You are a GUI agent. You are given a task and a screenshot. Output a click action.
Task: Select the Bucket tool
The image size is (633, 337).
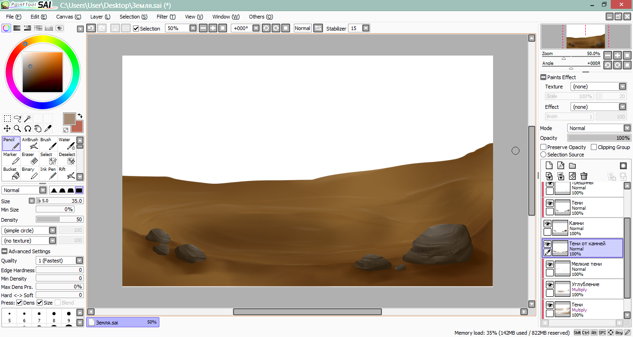pos(11,173)
